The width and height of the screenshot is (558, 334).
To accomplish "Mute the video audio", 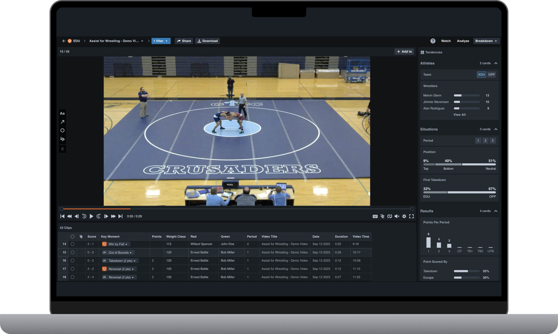I will point(397,216).
